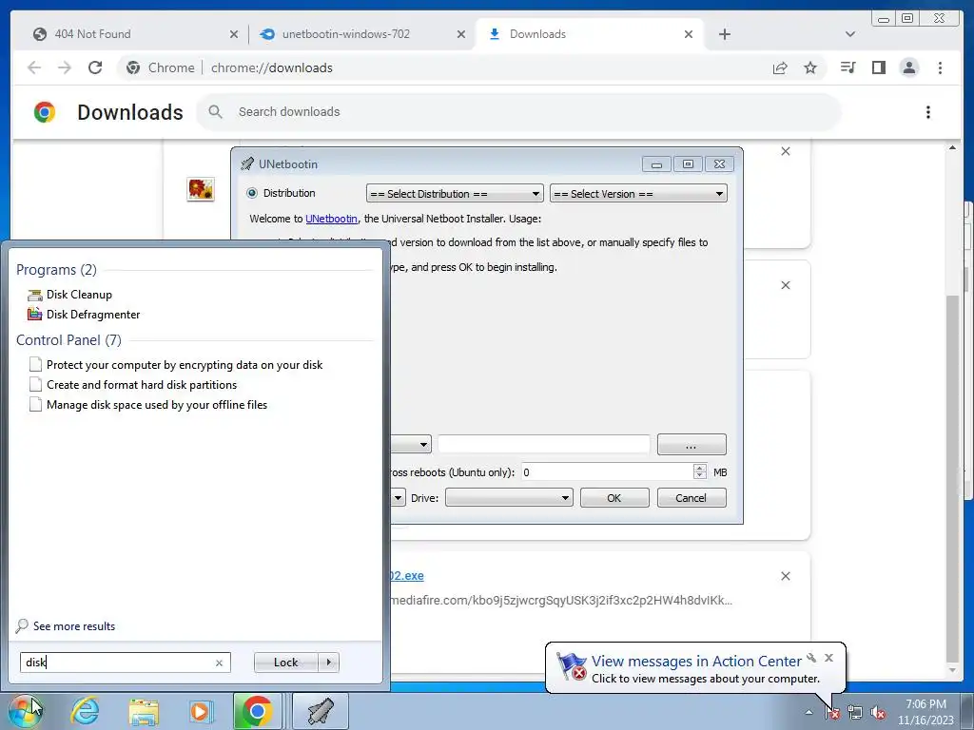
Task: Open Disk Cleanup from search results
Action: point(79,295)
